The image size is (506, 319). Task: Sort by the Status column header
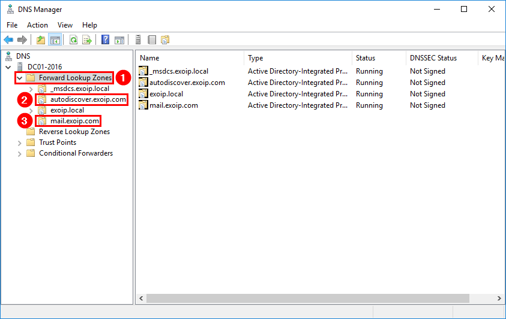[379, 58]
